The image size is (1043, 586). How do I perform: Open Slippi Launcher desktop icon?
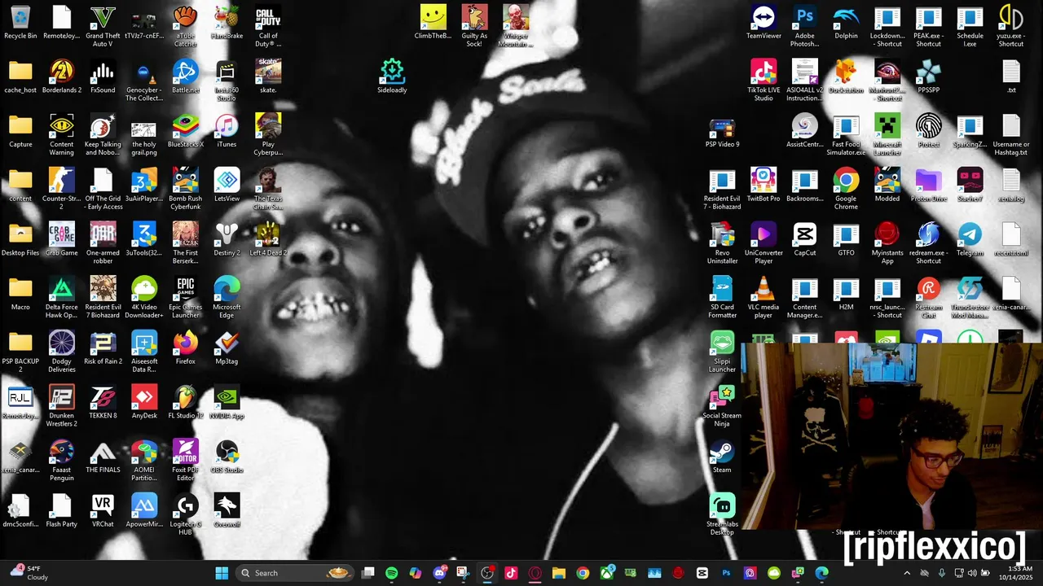[x=722, y=352]
